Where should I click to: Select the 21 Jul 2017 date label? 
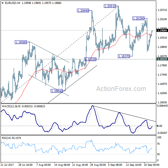(7, 165)
